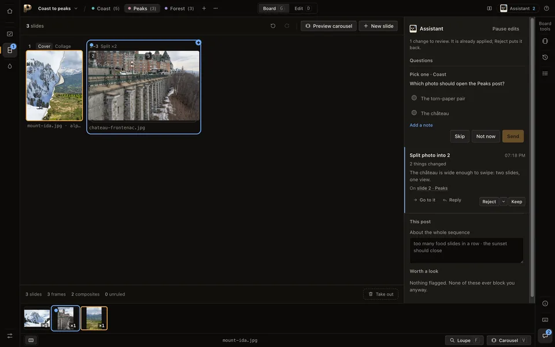Screen dimensions: 555x347
Task: Switch to Board view mode
Action: 273,9
